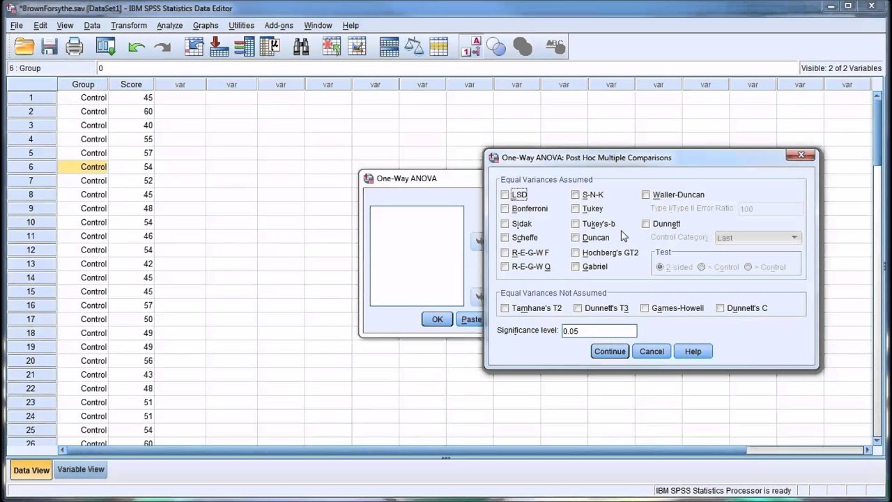Check the Duncan option

[x=575, y=238]
